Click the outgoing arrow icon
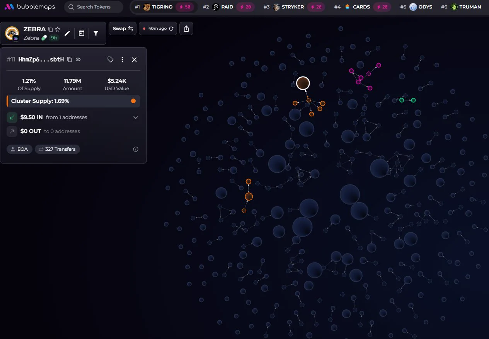The height and width of the screenshot is (339, 489). [x=12, y=131]
